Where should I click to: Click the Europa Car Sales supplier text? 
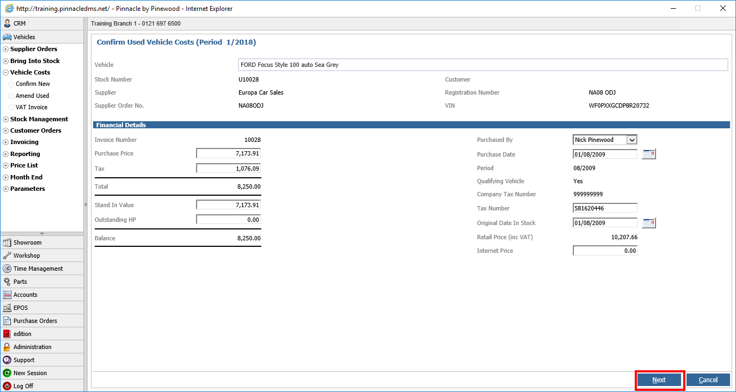click(x=261, y=92)
